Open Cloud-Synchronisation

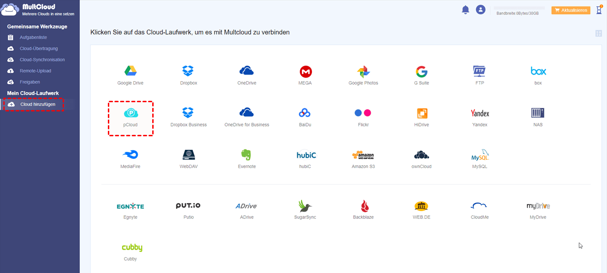pos(42,60)
